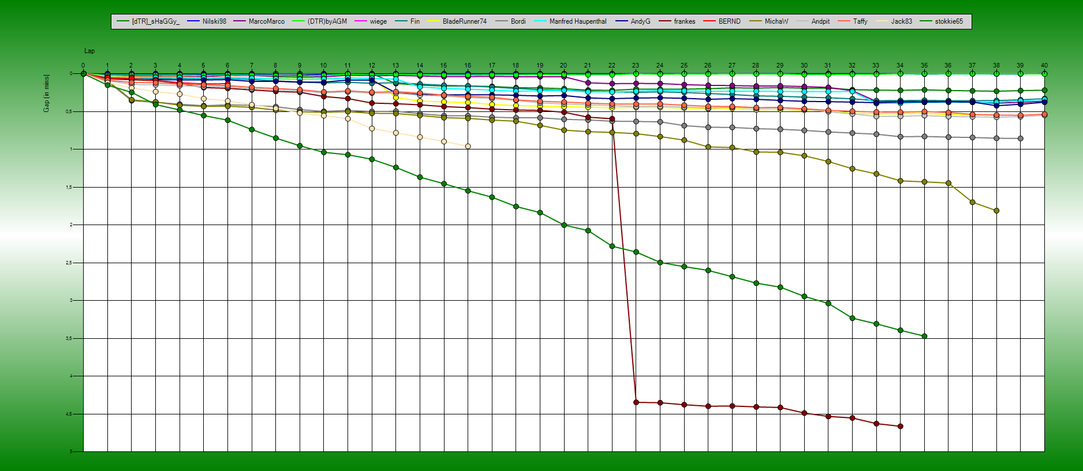Click lap number 10 on the top axis
This screenshot has height=471, width=1083.
point(323,65)
